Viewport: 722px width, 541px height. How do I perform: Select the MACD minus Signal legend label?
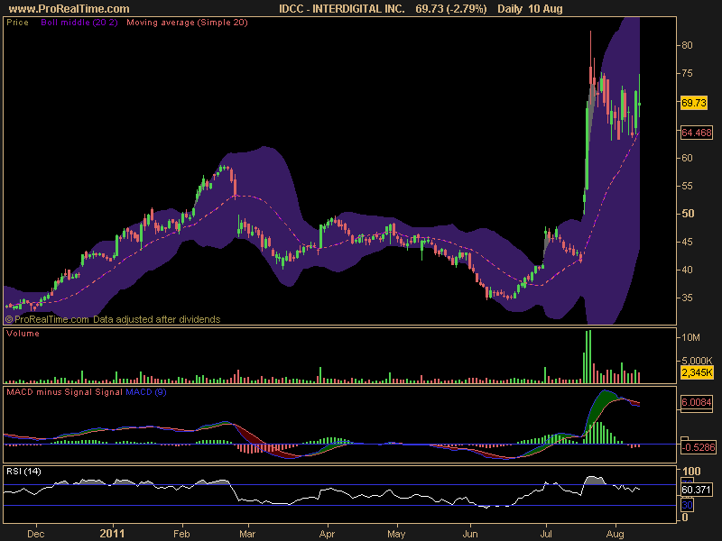click(50, 392)
